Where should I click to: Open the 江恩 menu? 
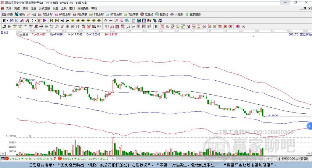coord(33,8)
